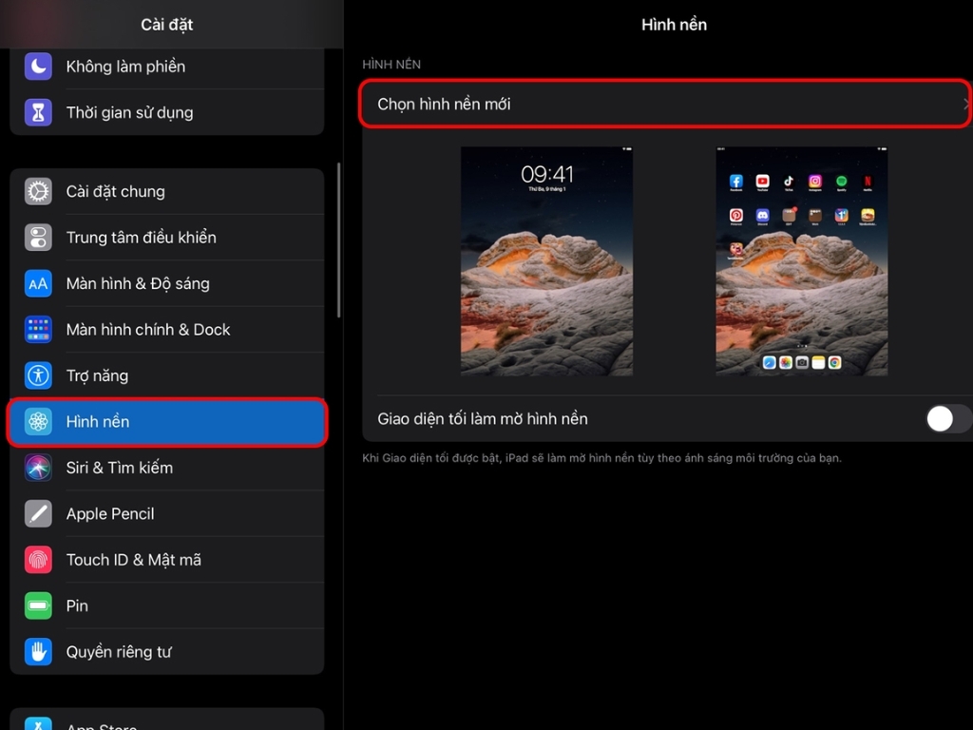This screenshot has height=730, width=973.
Task: Toggle Giao diện tối làm mờ hình nền
Action: [947, 419]
